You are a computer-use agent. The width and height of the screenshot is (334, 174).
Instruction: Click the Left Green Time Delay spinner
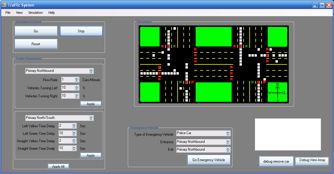(74, 134)
